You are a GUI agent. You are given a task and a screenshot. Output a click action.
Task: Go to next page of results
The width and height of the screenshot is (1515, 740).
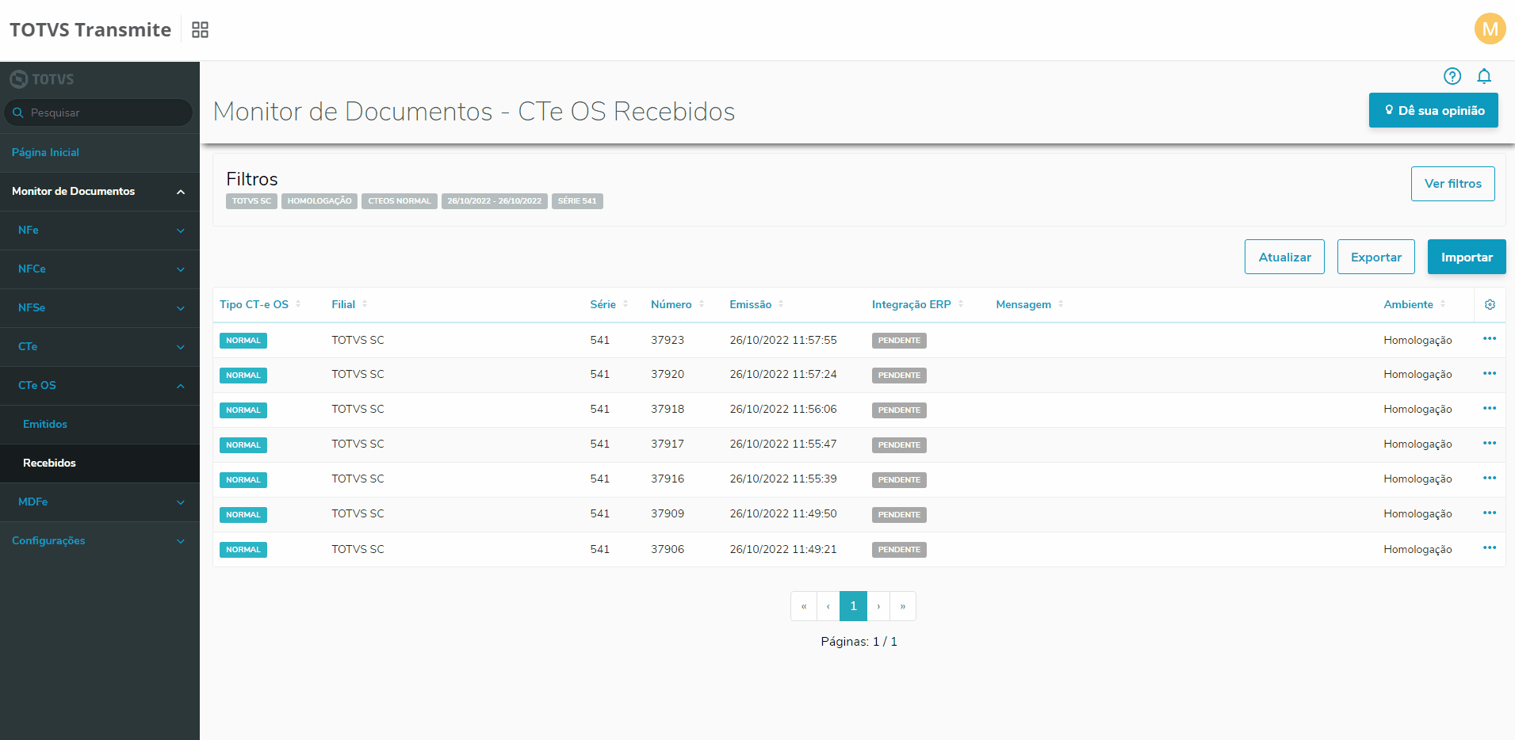point(878,606)
